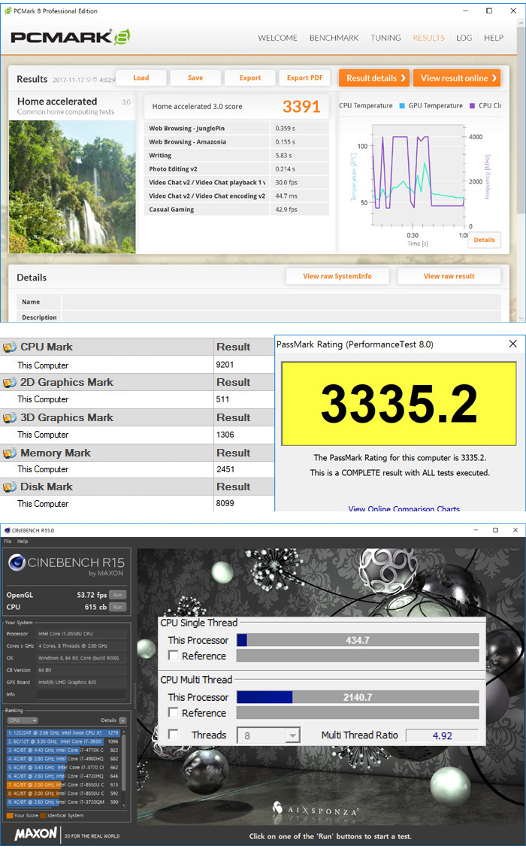This screenshot has height=849, width=526.
Task: Click the 2D Graphics Mark icon
Action: tap(10, 383)
